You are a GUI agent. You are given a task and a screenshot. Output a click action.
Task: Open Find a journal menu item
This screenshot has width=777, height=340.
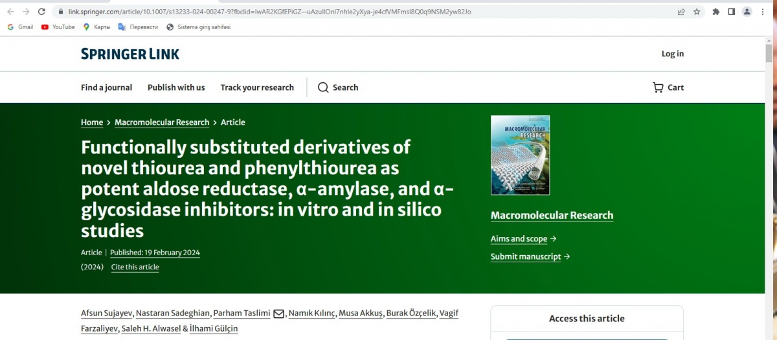(106, 87)
